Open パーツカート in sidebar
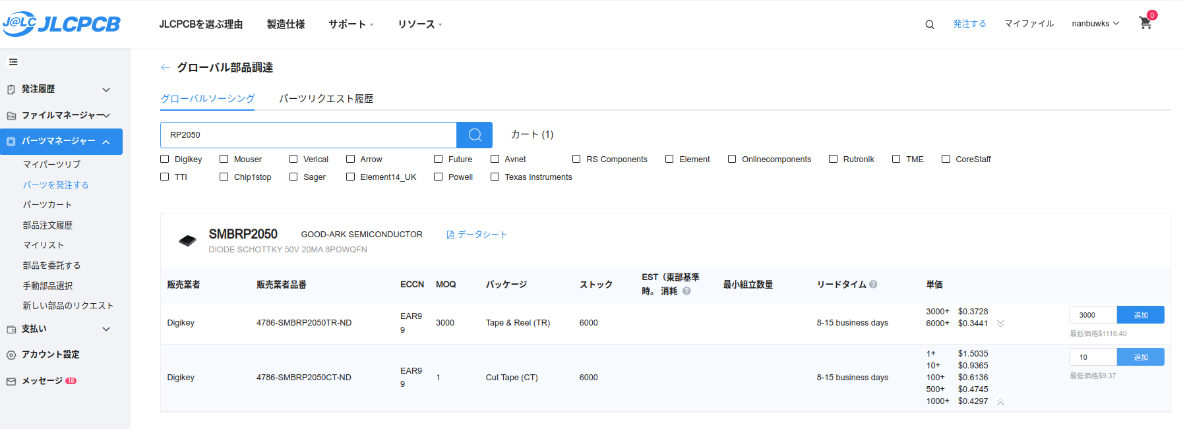Screen dimensions: 1185x429 [47, 205]
